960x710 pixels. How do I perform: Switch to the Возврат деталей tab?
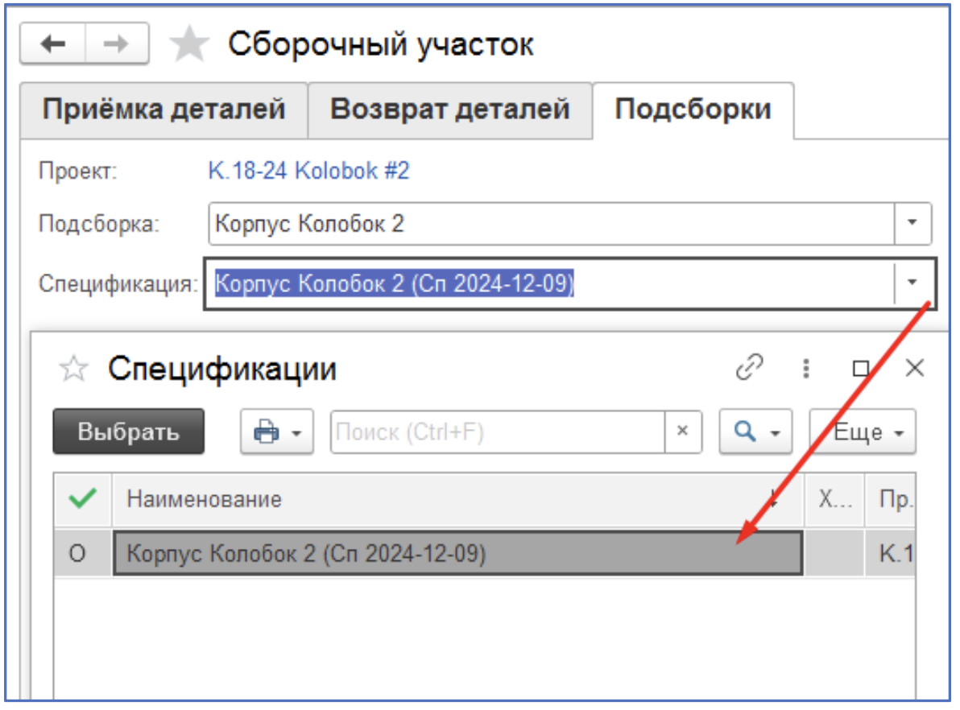tap(449, 109)
